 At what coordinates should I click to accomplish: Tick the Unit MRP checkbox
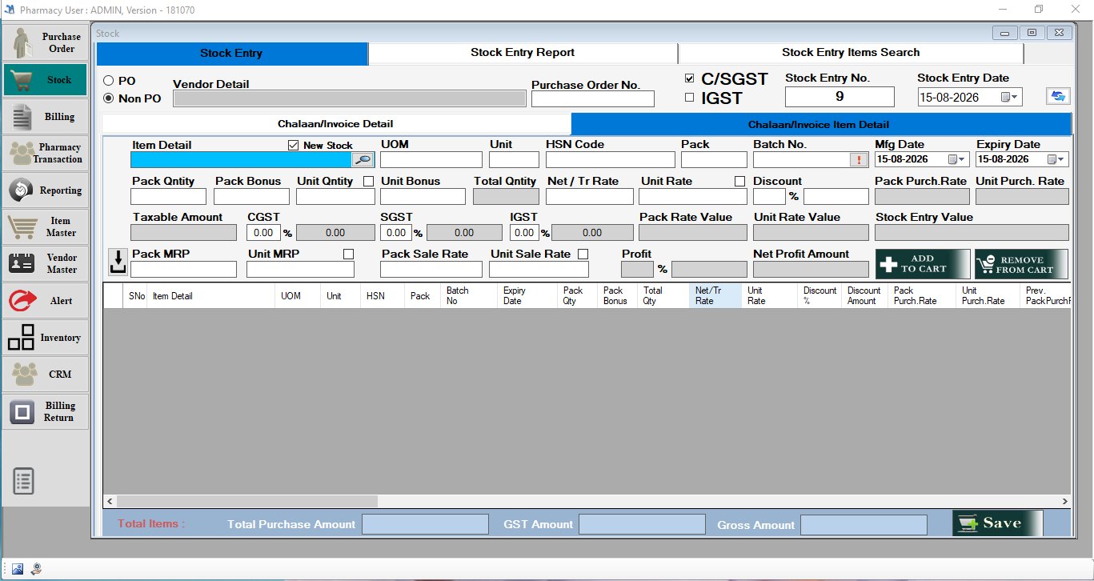348,254
